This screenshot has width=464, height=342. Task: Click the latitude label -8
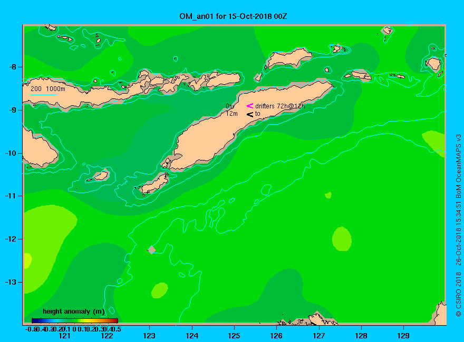click(12, 67)
